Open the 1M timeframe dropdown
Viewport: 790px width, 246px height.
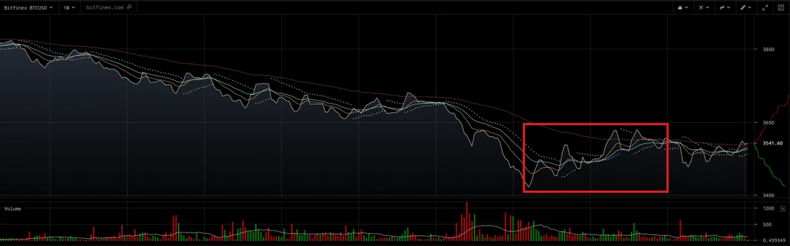click(x=69, y=7)
